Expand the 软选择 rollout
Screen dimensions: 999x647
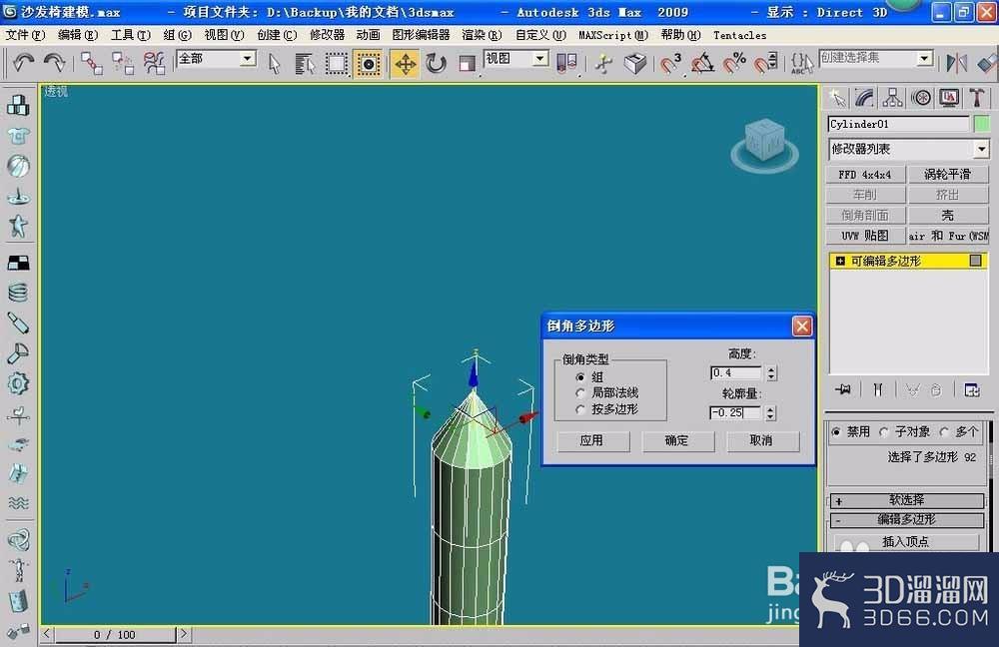(x=907, y=500)
